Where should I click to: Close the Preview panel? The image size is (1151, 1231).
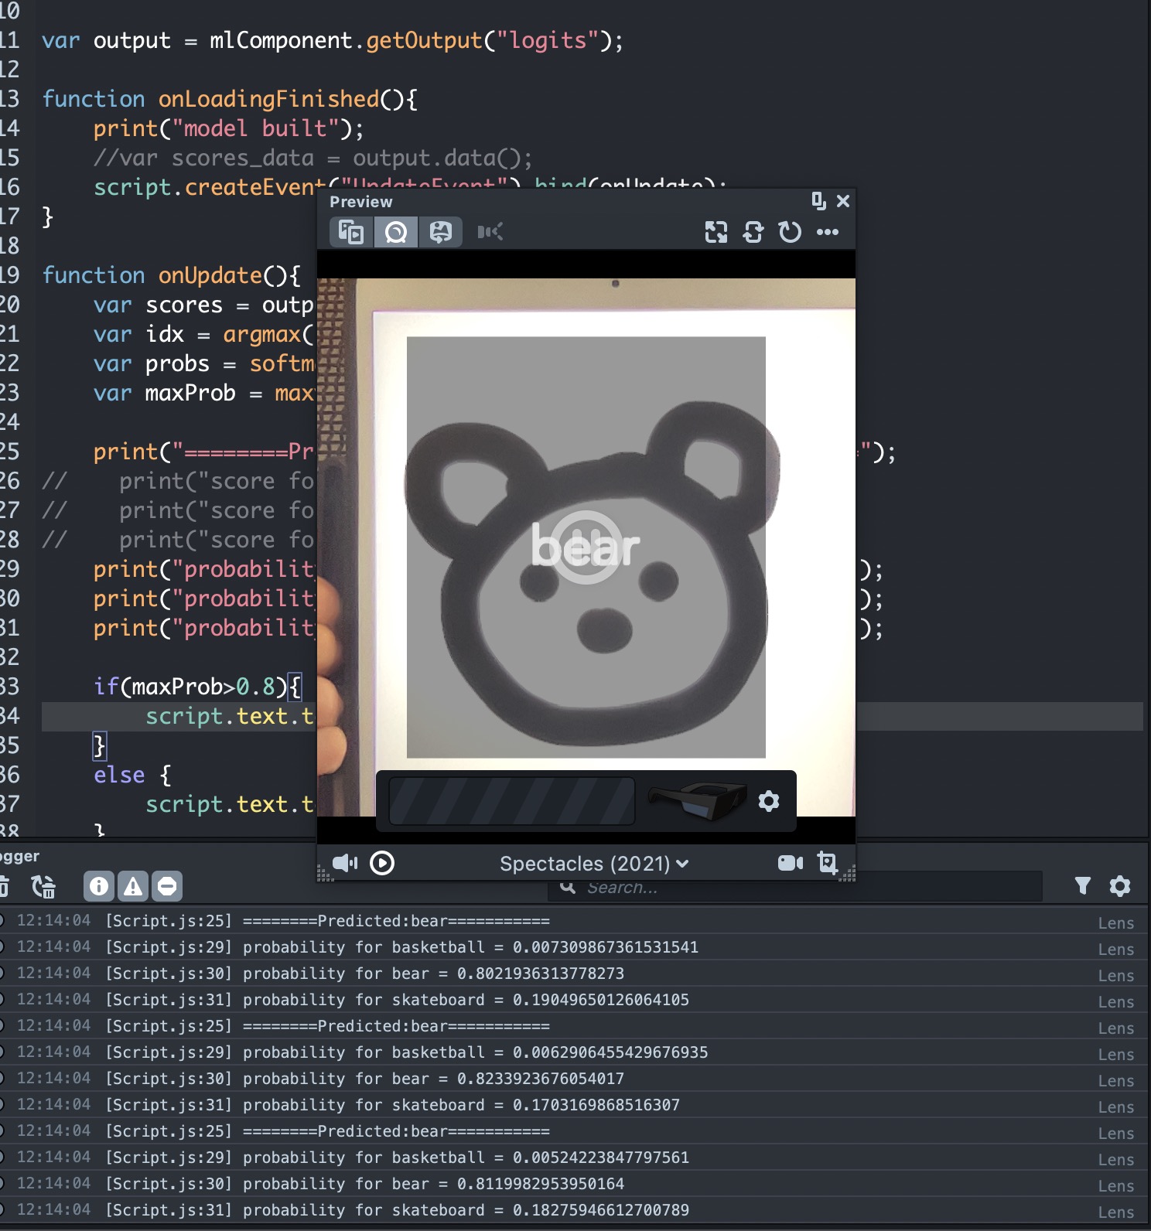(843, 201)
